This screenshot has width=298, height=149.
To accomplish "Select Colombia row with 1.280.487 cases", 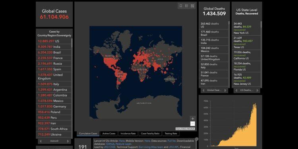I will tap(54, 95).
